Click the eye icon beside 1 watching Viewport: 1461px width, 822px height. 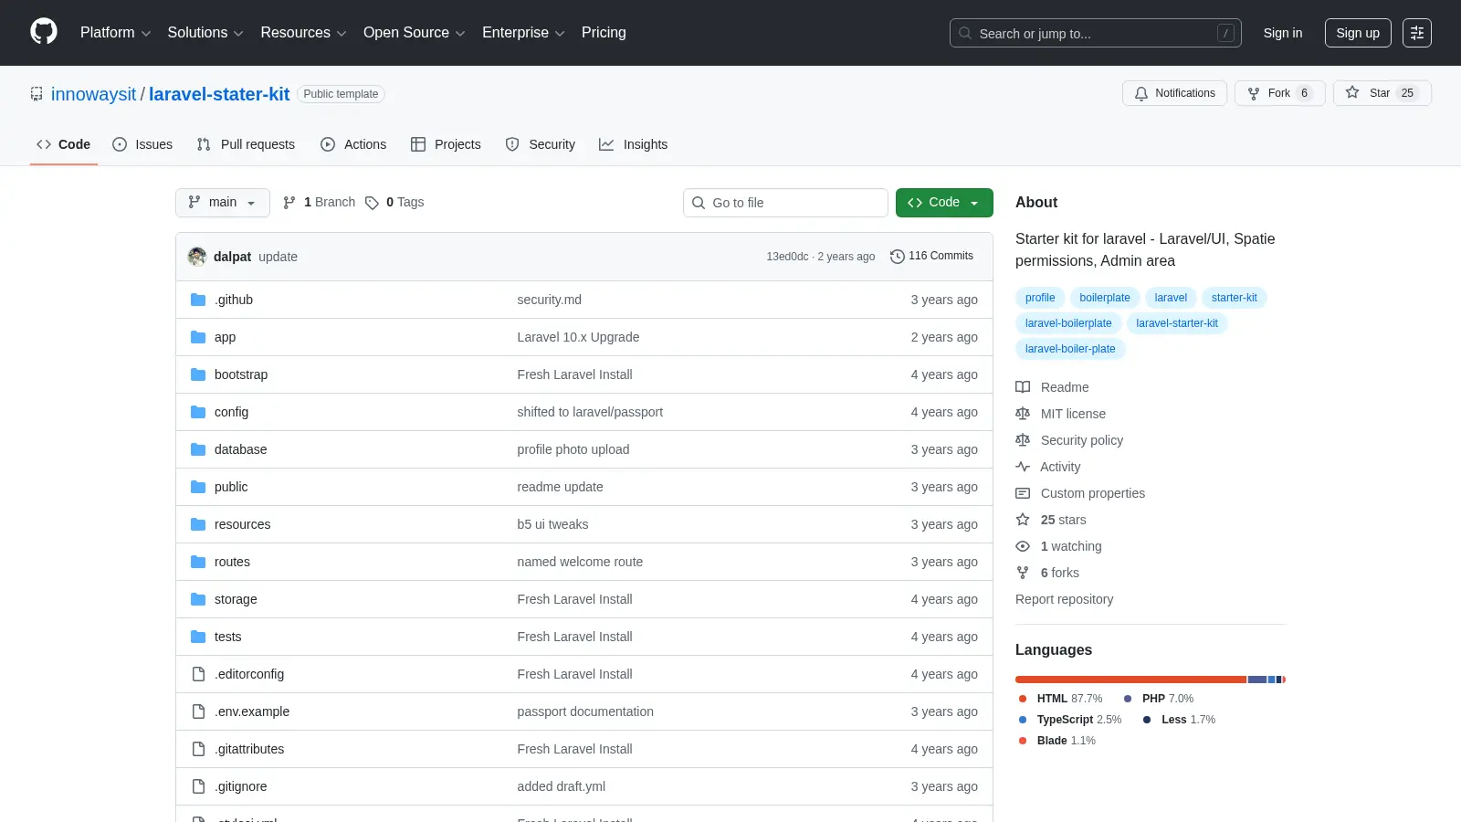(x=1023, y=546)
